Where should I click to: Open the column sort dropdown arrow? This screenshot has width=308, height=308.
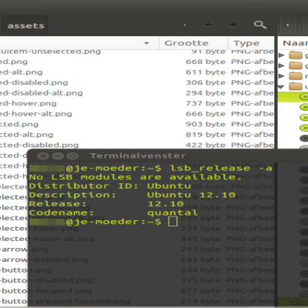coord(146,43)
